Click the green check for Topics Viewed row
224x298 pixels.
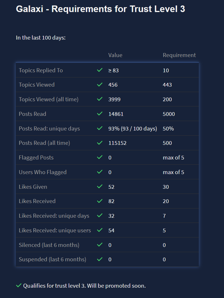(x=100, y=85)
